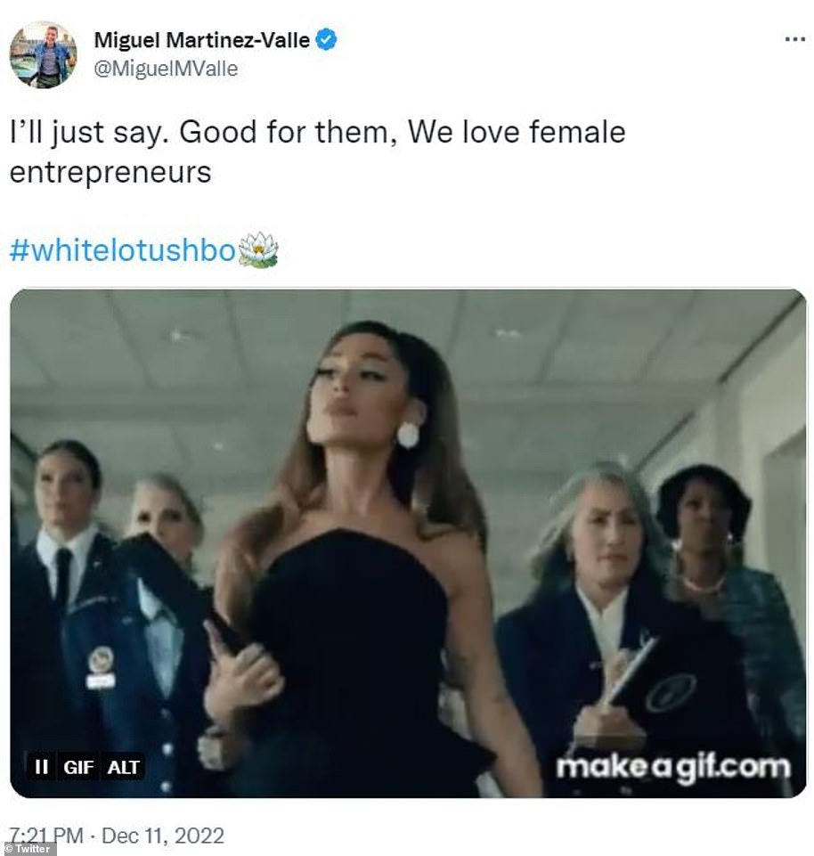814x856 pixels.
Task: Click the blue verified badge icon
Action: (327, 40)
